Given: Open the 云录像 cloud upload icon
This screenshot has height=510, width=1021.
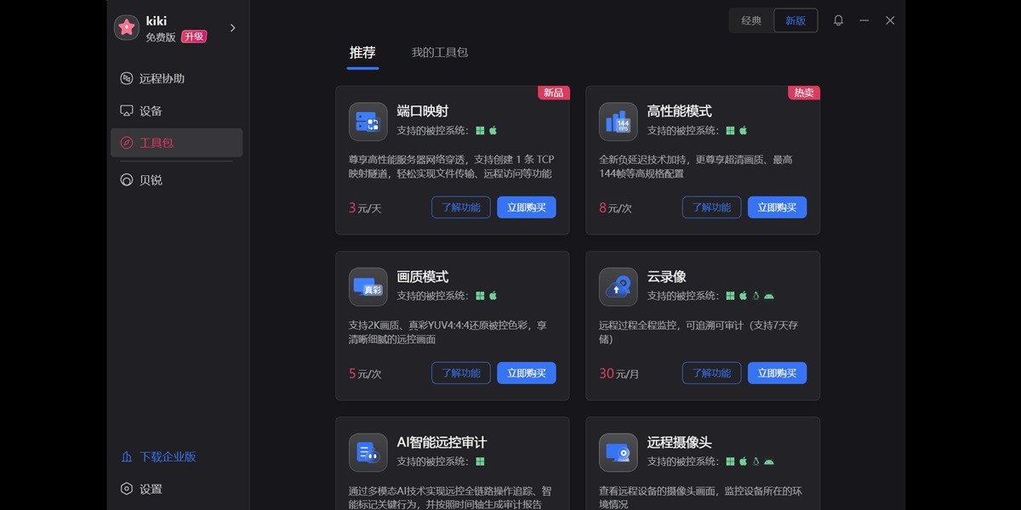Looking at the screenshot, I should [x=618, y=286].
